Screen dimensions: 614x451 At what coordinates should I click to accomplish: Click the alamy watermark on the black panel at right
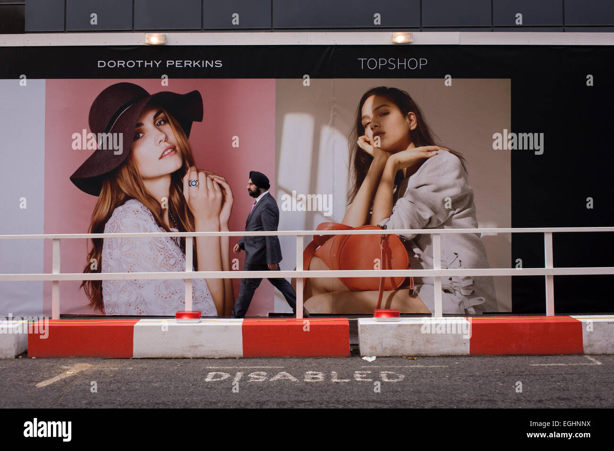tap(518, 142)
